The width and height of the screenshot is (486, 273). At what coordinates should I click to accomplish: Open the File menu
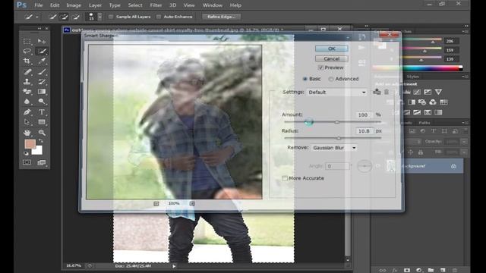[39, 5]
